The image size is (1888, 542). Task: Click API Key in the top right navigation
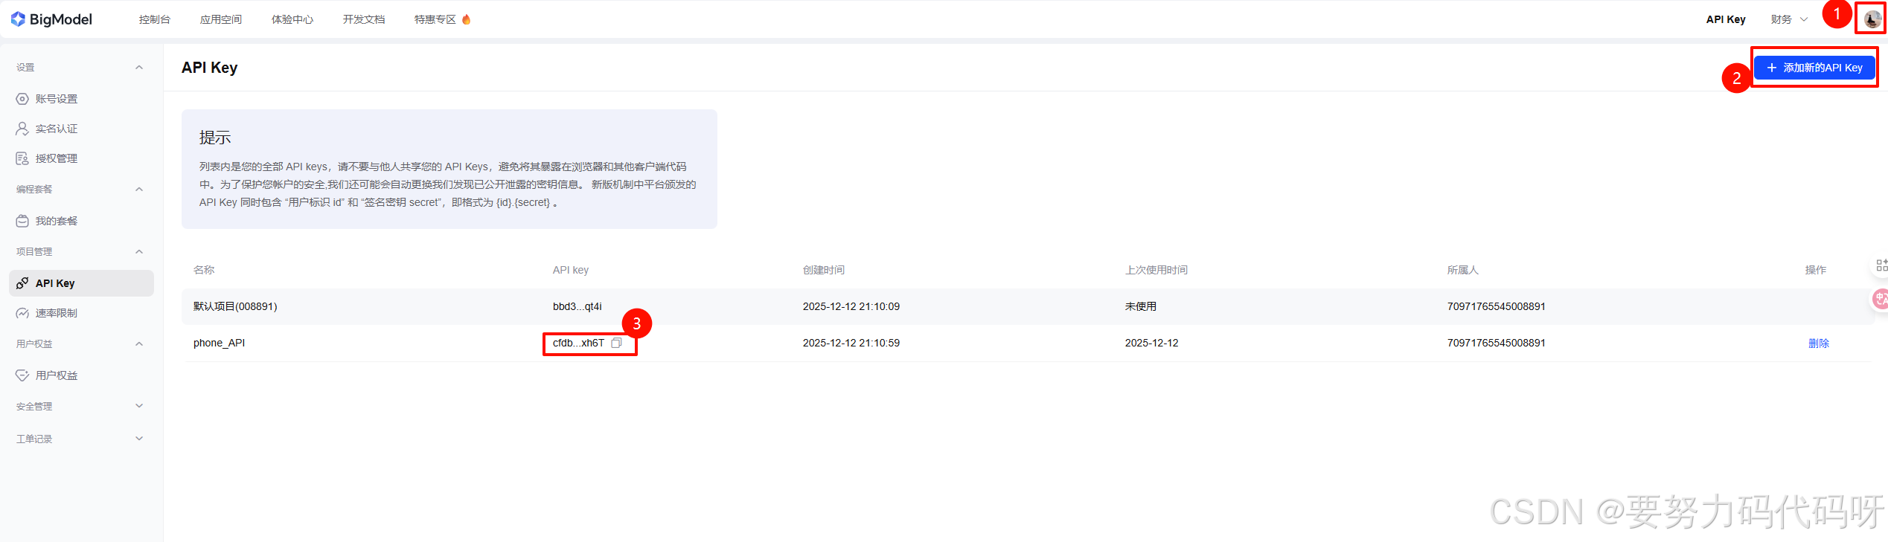pyautogui.click(x=1726, y=19)
